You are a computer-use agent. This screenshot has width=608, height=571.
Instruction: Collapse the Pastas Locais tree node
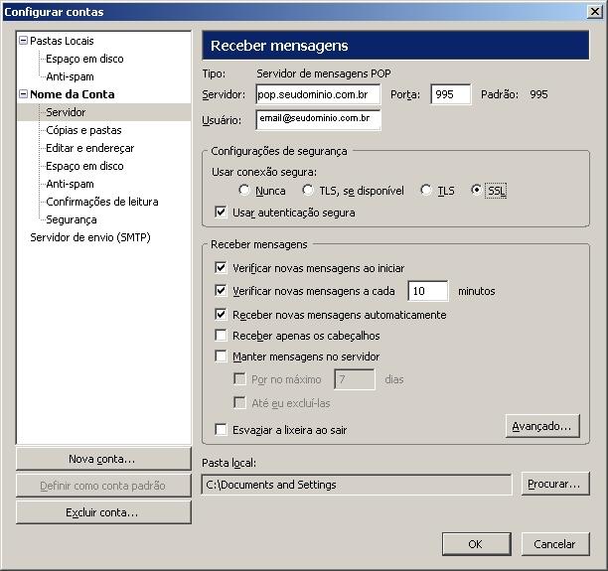tap(23, 41)
